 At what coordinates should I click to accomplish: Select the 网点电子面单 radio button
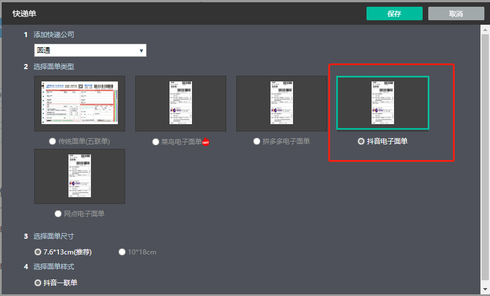pyautogui.click(x=58, y=214)
